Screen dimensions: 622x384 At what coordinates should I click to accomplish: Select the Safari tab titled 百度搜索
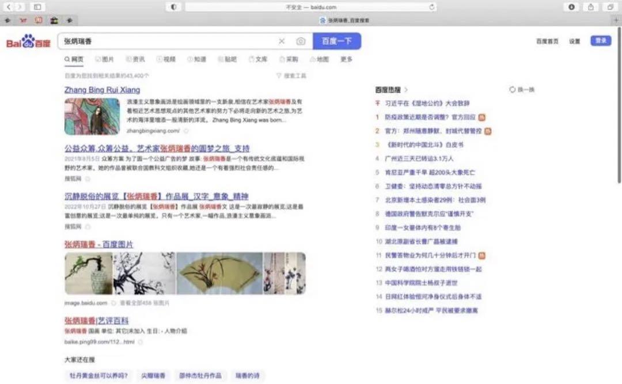point(344,20)
